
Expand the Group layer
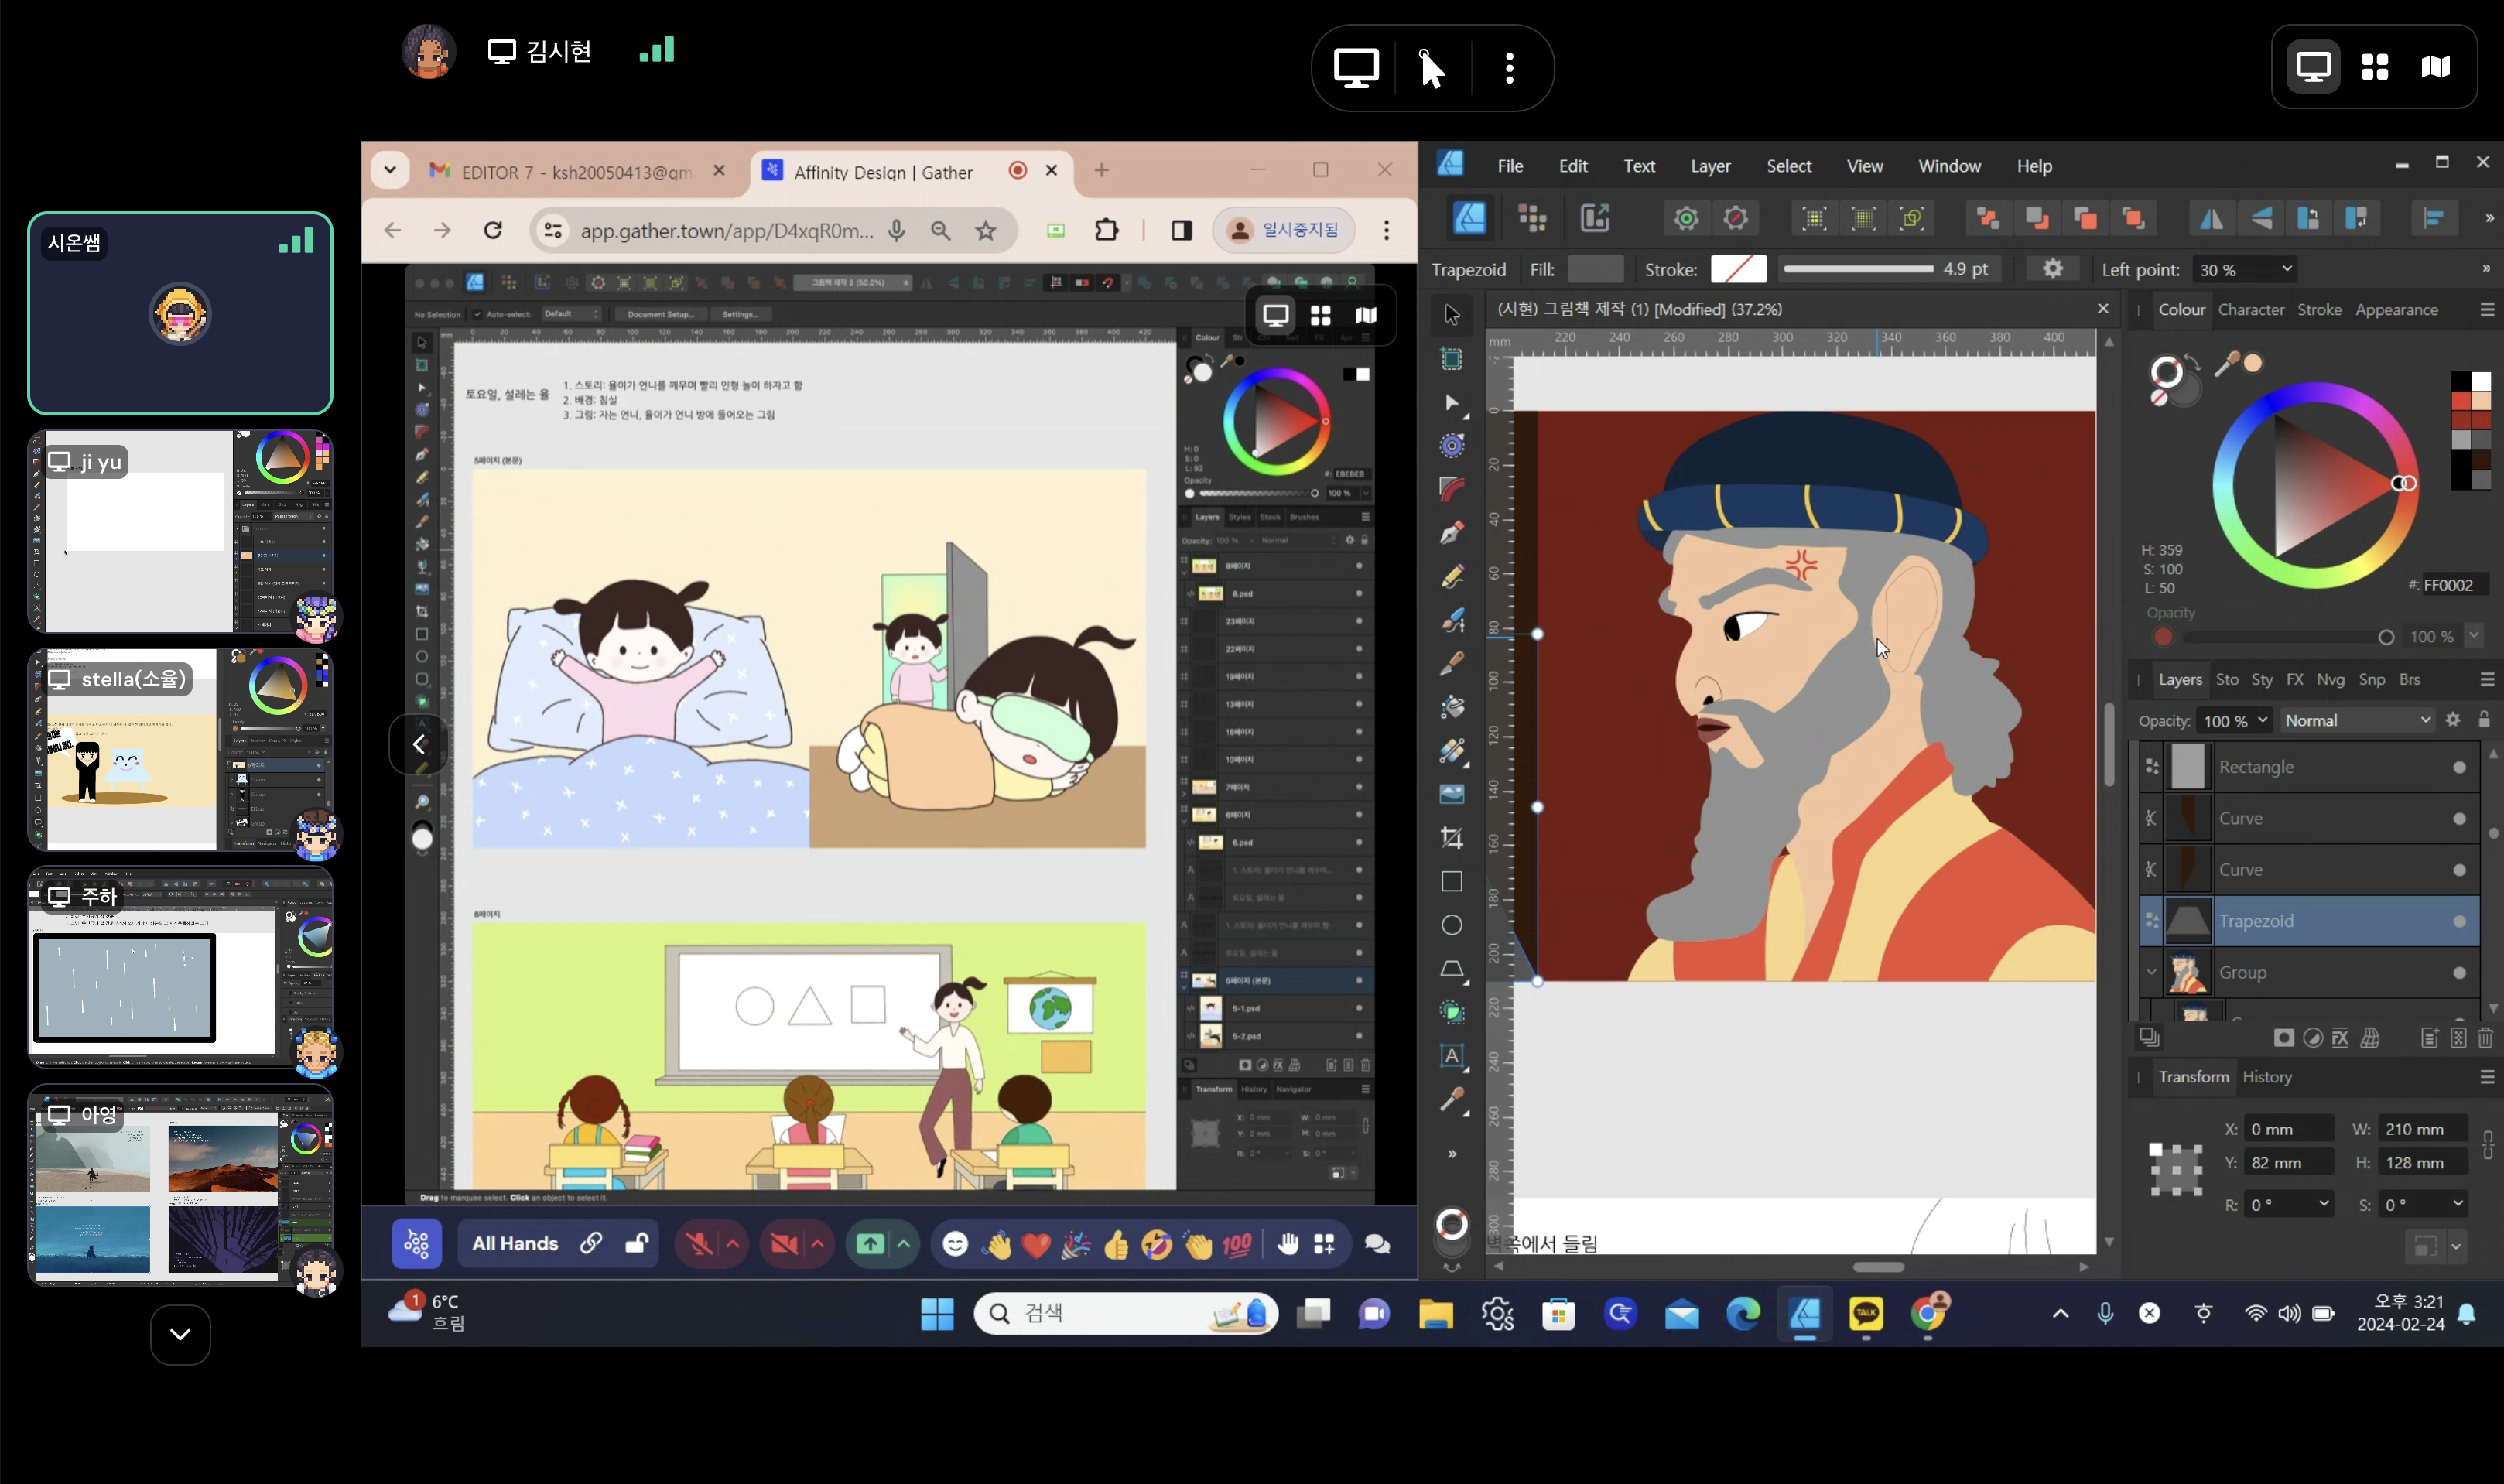coord(2150,973)
